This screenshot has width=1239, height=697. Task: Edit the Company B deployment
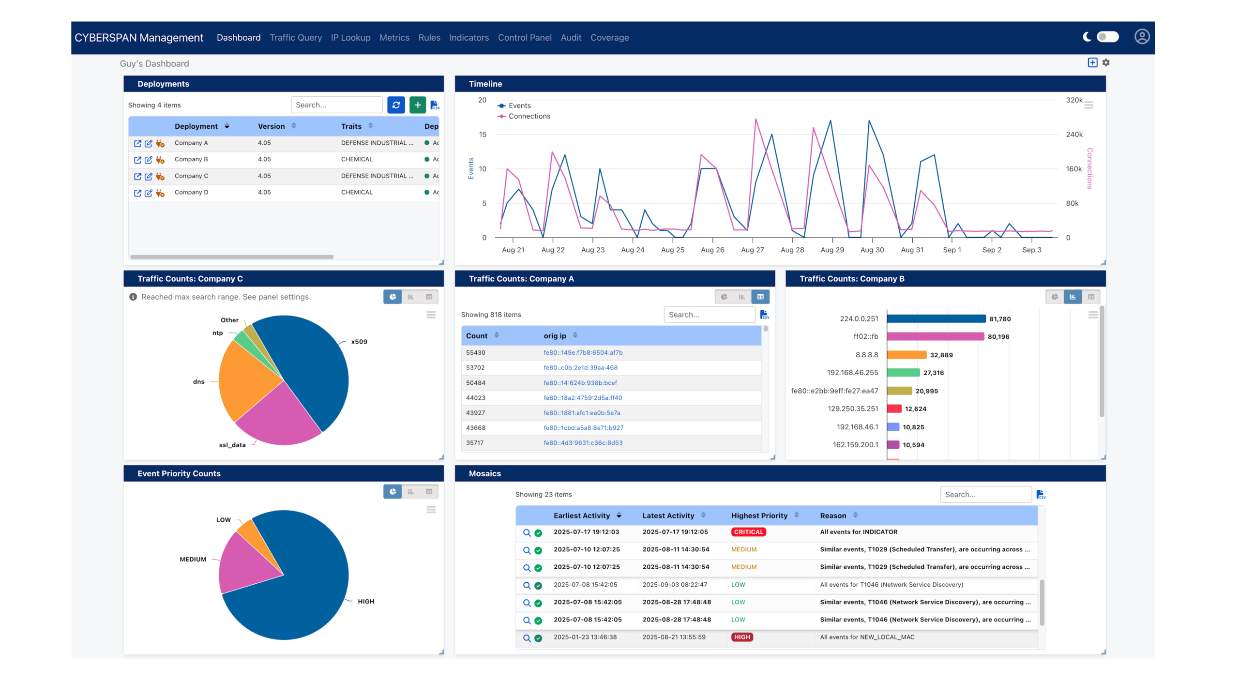point(149,160)
